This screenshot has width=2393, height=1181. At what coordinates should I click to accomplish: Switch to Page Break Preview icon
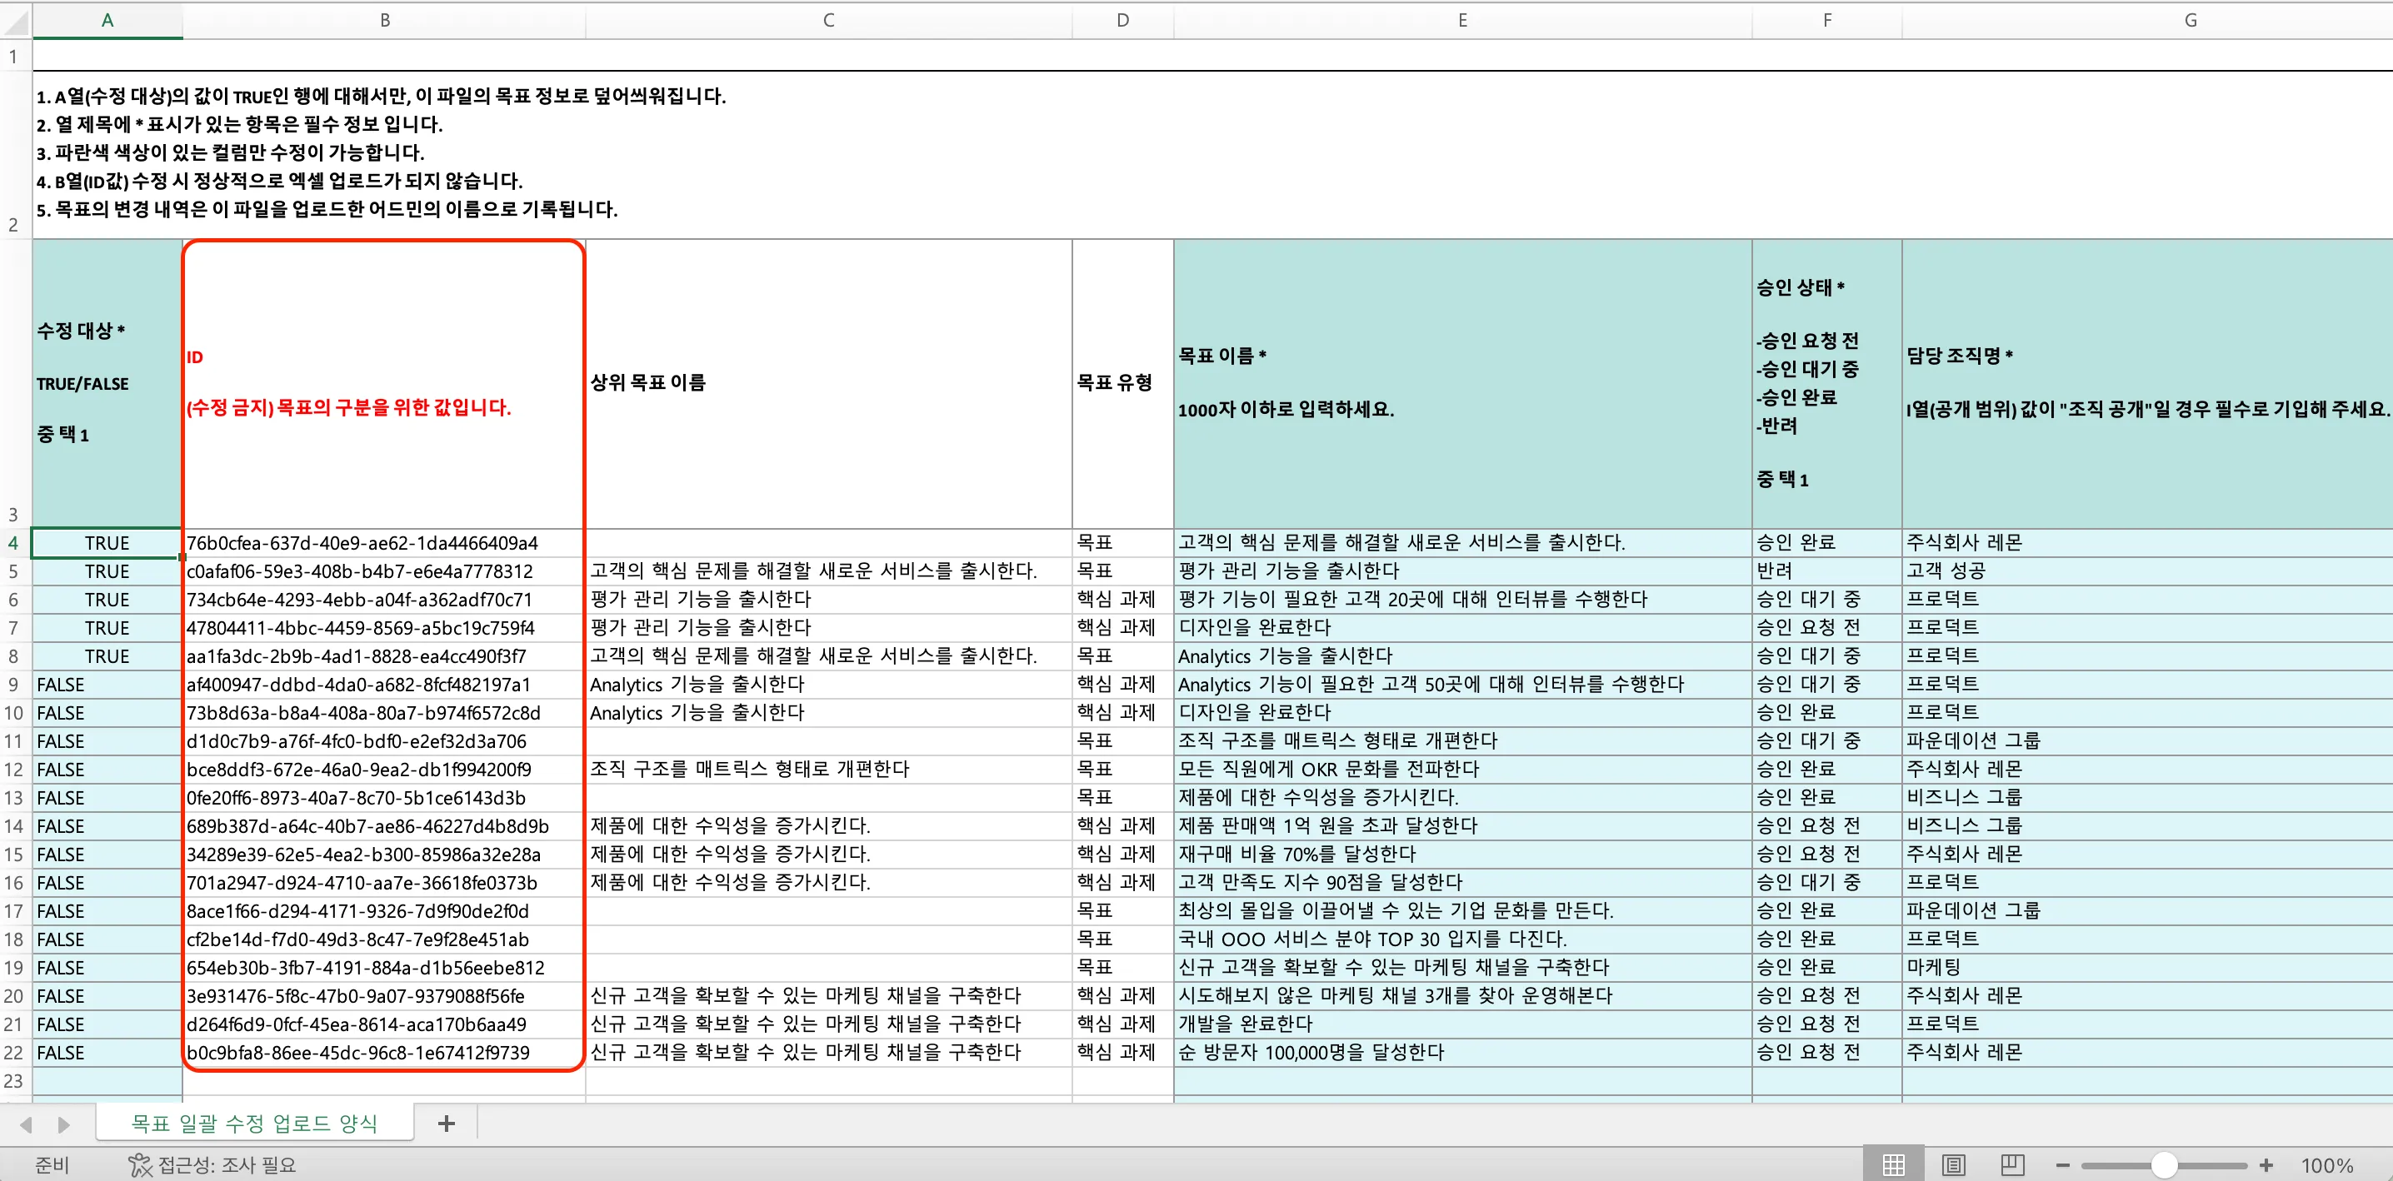click(x=2012, y=1164)
